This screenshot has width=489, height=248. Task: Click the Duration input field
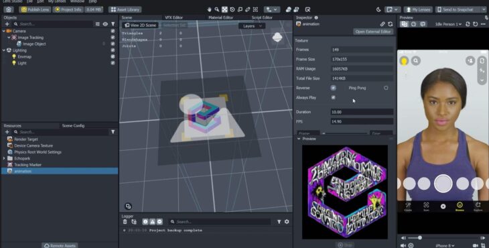click(x=362, y=112)
